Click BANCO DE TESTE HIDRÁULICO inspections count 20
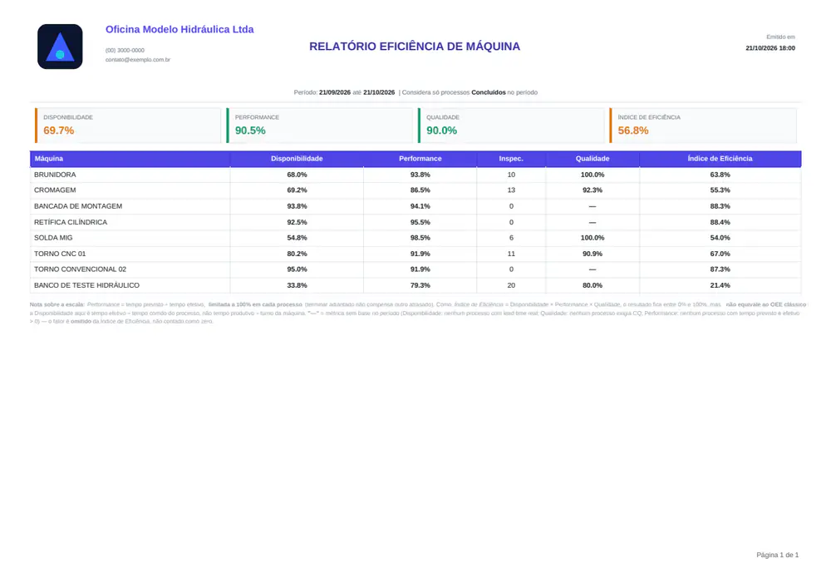Image resolution: width=831 pixels, height=588 pixels. (511, 285)
